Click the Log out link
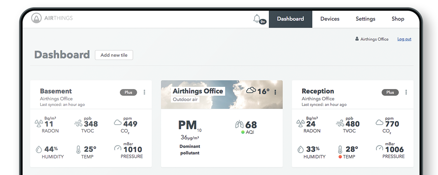 tap(404, 39)
